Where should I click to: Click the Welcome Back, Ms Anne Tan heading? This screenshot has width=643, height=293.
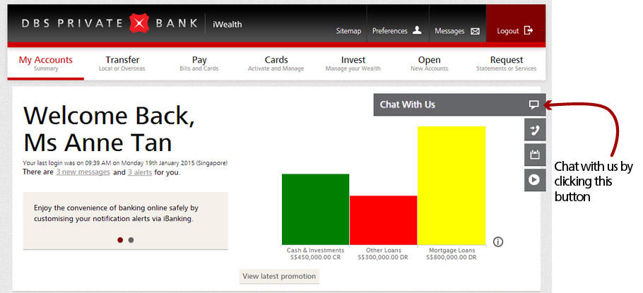tap(109, 128)
